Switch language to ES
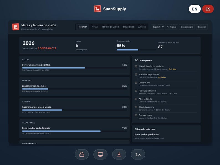 (208, 9)
